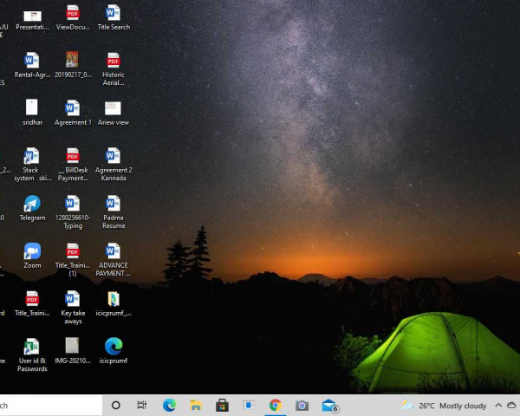Open File Explorer from the taskbar
520x416 pixels.
click(196, 405)
